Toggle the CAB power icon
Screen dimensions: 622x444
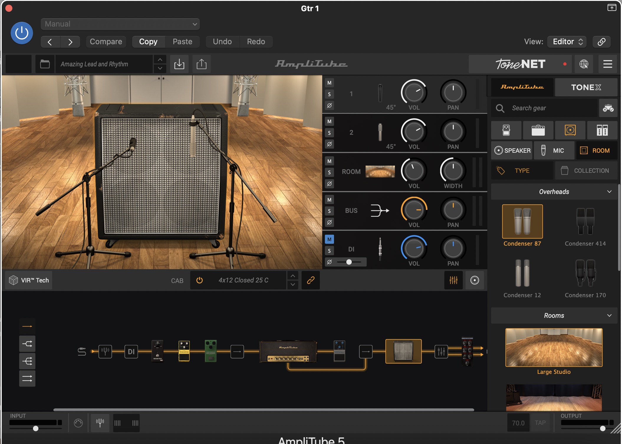[x=200, y=280]
